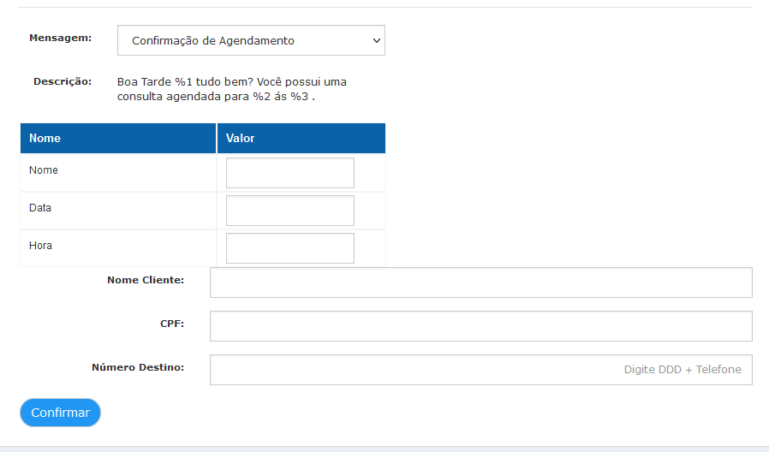This screenshot has width=769, height=452.
Task: Submit form with the Confirmar button
Action: pos(60,413)
